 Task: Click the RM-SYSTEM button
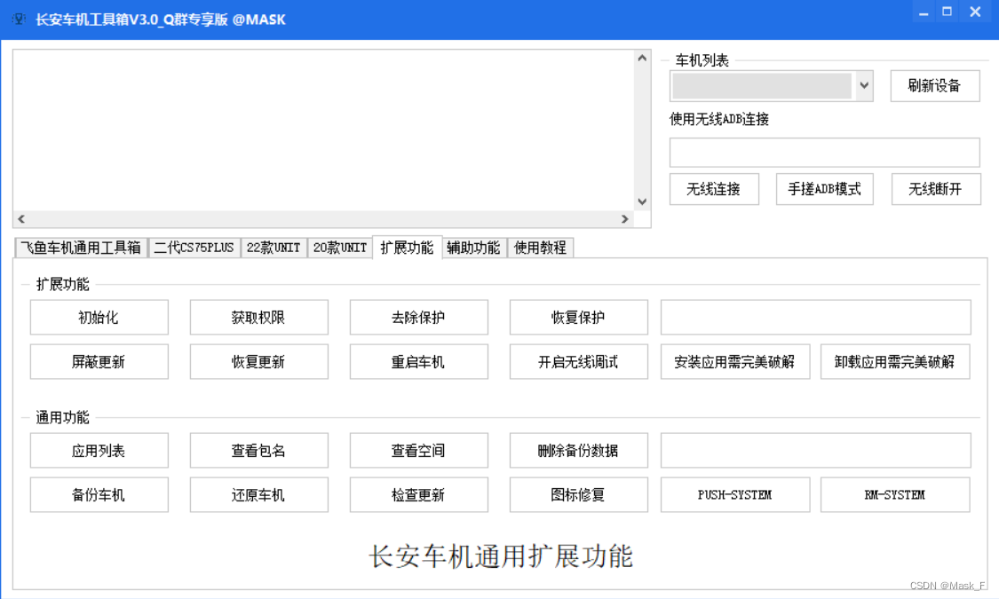pyautogui.click(x=895, y=494)
